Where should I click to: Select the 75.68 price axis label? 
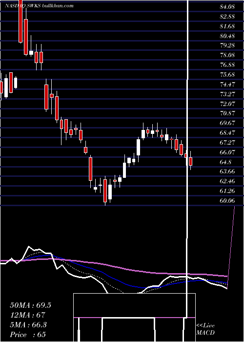(227, 75)
